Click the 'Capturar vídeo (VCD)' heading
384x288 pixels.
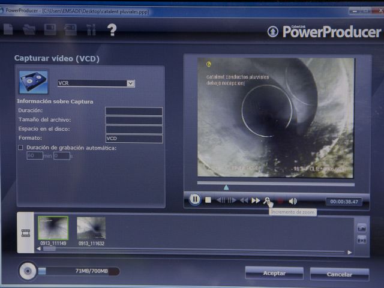point(57,59)
